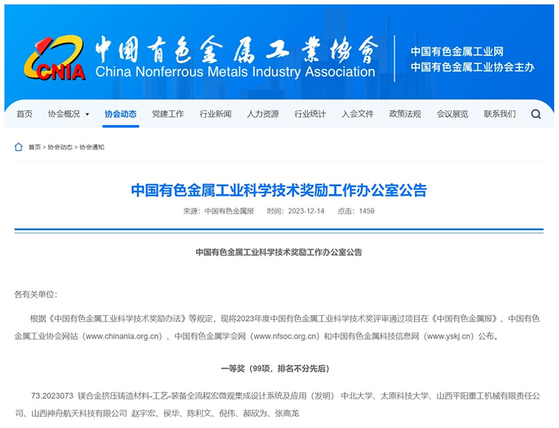
Task: Open 政策法规 navigation item
Action: (x=405, y=114)
